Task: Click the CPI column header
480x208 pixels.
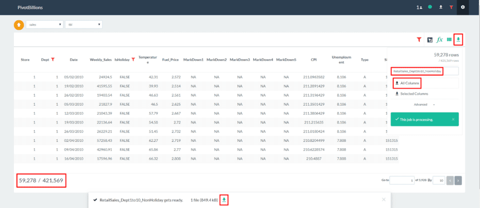Action: click(x=314, y=60)
